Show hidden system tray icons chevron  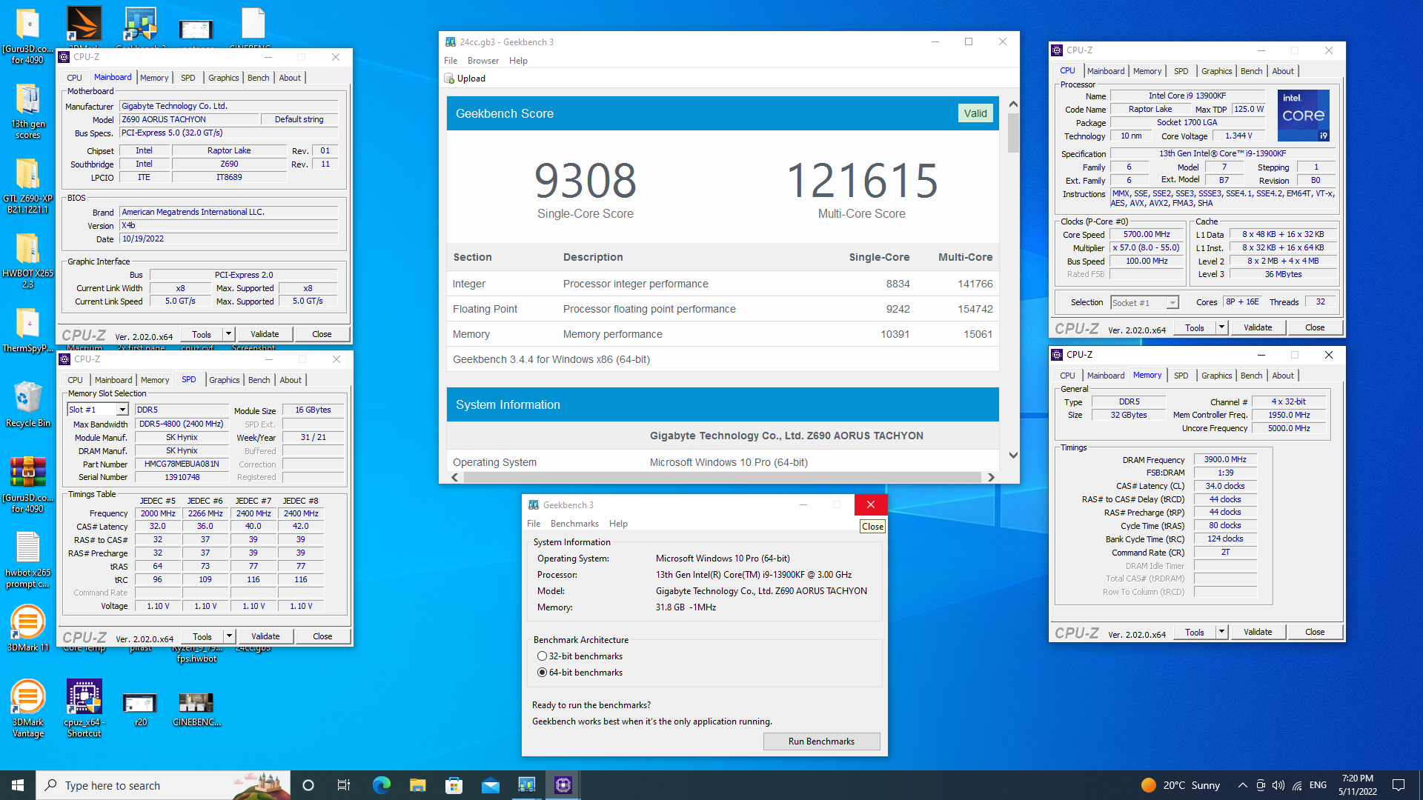(x=1242, y=785)
